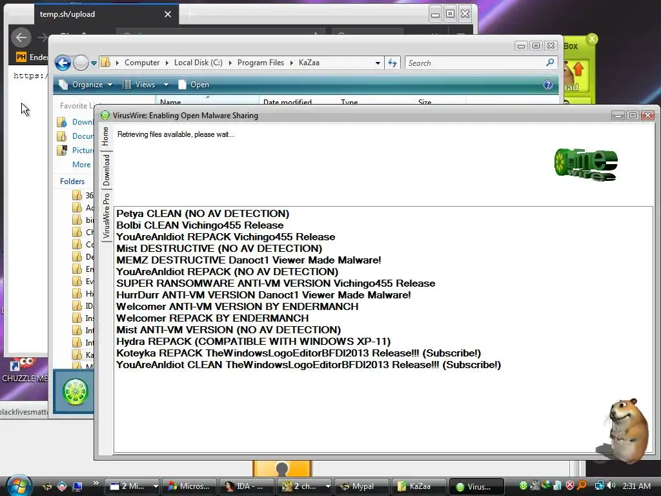Select YouAreAnIdiot REPACK (NO AV DETECTION) entry

[227, 272]
